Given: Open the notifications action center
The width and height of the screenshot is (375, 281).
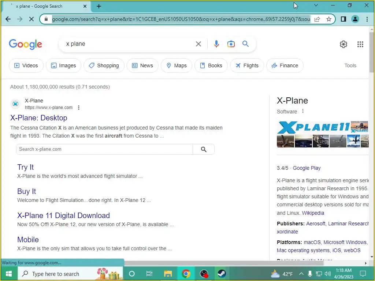Looking at the screenshot, I should click(363, 274).
